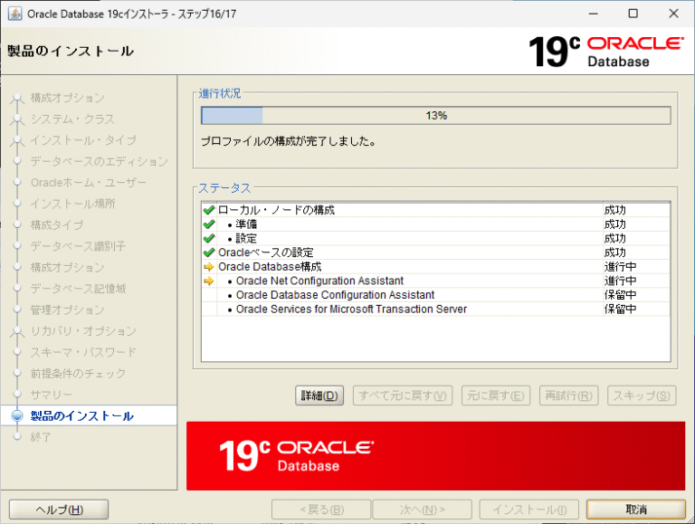
Task: Select the 前提条件のチェック step
Action: pos(78,373)
